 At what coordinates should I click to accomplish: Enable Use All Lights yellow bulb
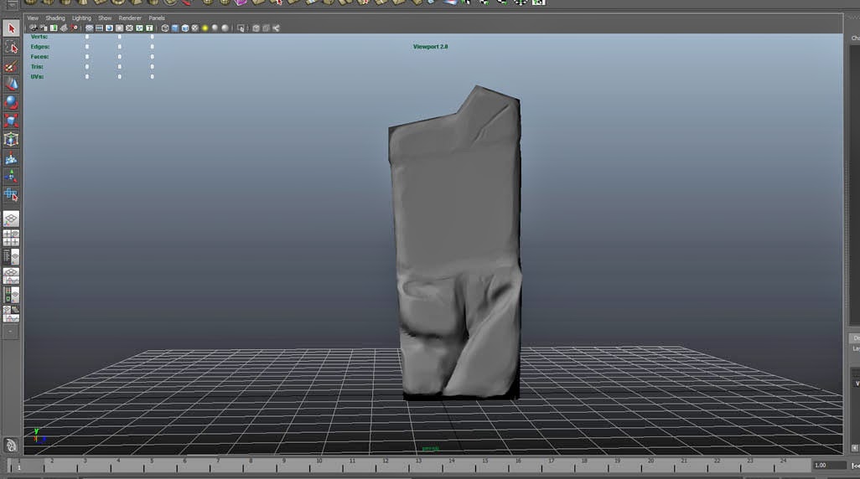click(x=205, y=28)
